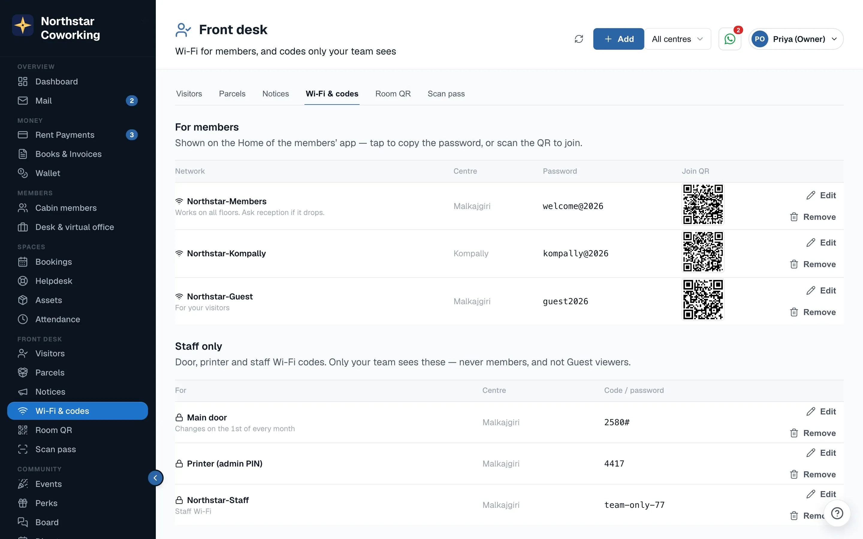Image resolution: width=863 pixels, height=539 pixels.
Task: Expand the All centres dropdown
Action: click(678, 39)
